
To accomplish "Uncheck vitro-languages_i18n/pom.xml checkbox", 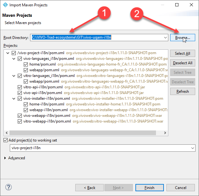I will (20, 76).
